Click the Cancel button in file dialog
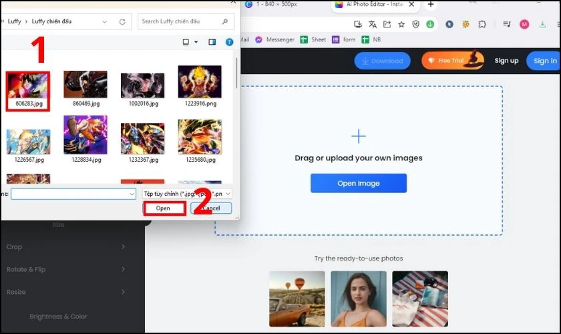561x334 pixels. click(211, 208)
